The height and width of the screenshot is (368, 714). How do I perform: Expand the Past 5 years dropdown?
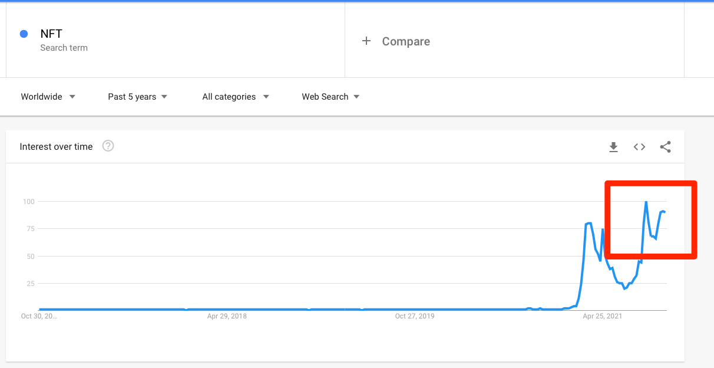tap(137, 97)
